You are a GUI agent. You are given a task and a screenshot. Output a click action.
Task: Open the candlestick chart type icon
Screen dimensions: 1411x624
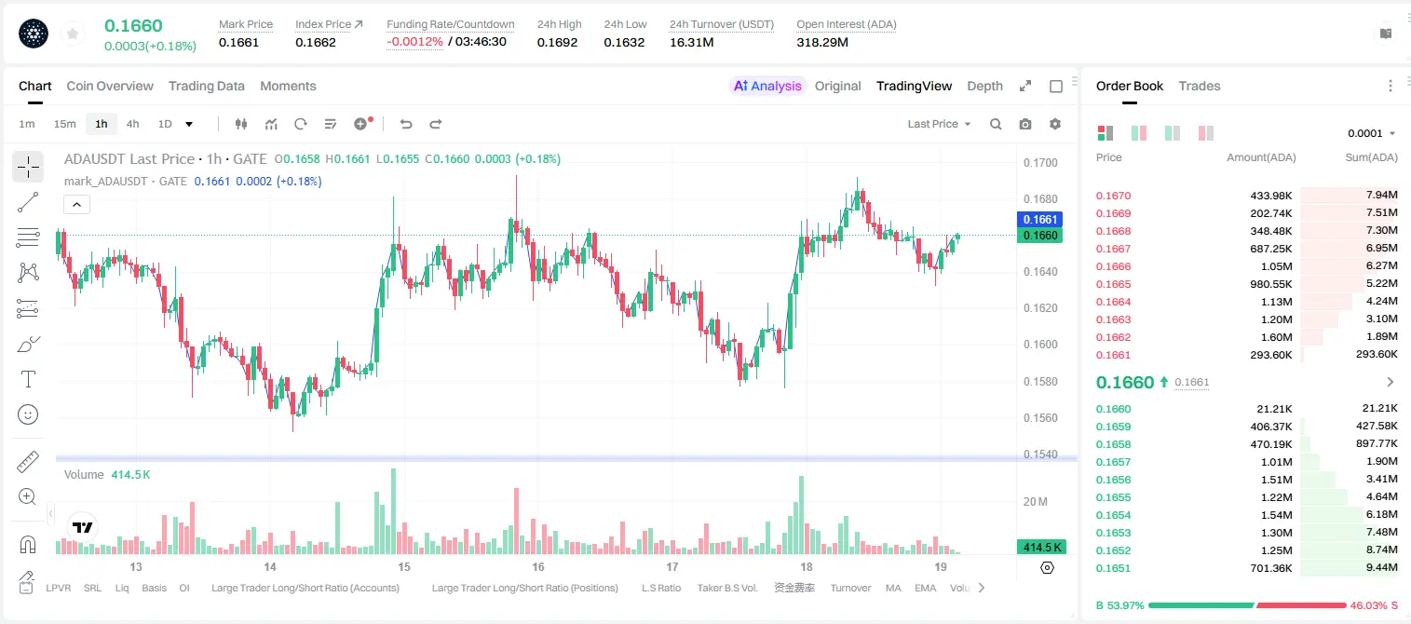tap(242, 124)
